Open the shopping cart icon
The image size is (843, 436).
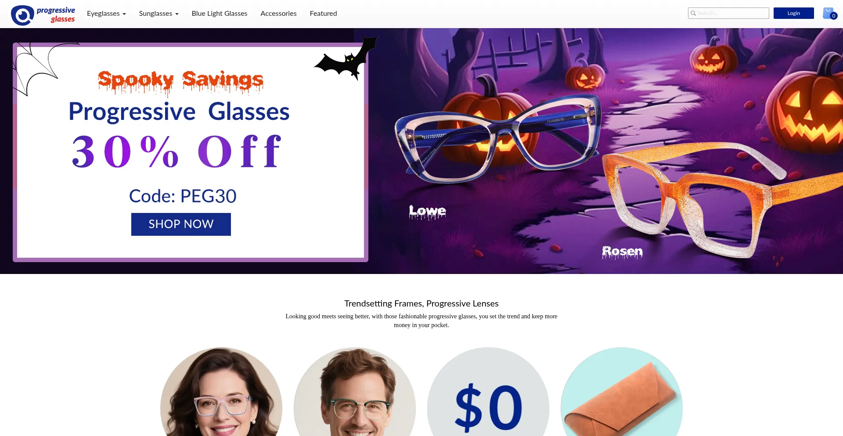pos(829,14)
